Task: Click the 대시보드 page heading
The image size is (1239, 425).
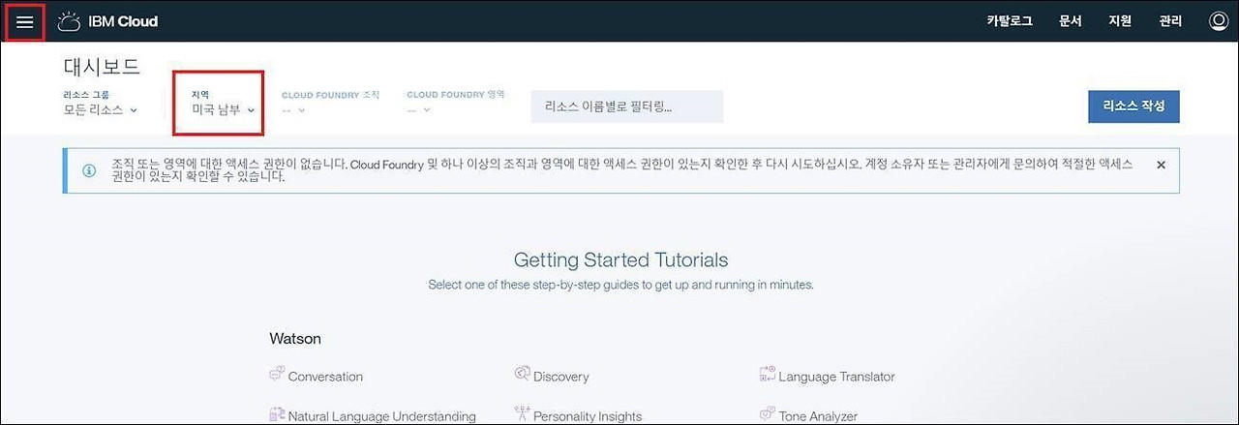Action: (x=102, y=67)
